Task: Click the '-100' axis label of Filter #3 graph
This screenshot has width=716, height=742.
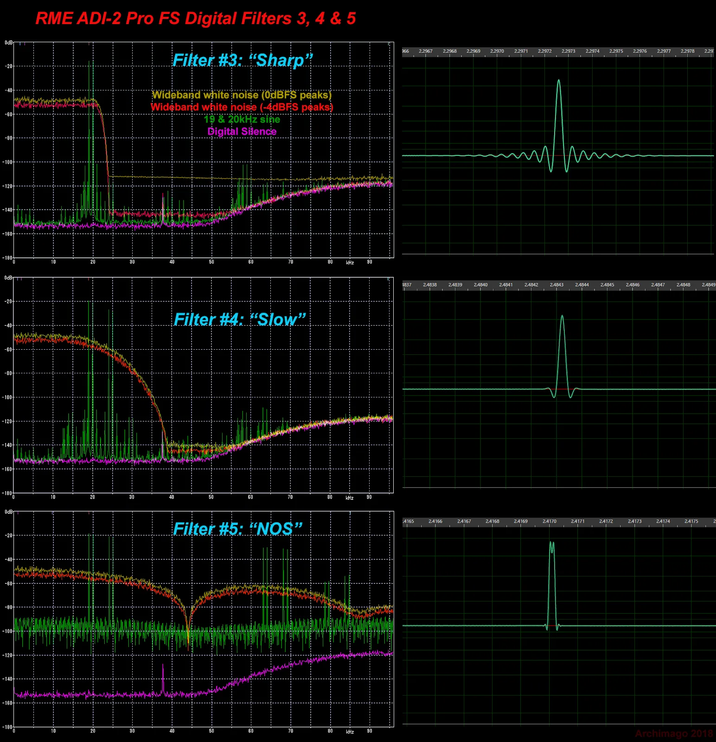Action: pos(8,162)
